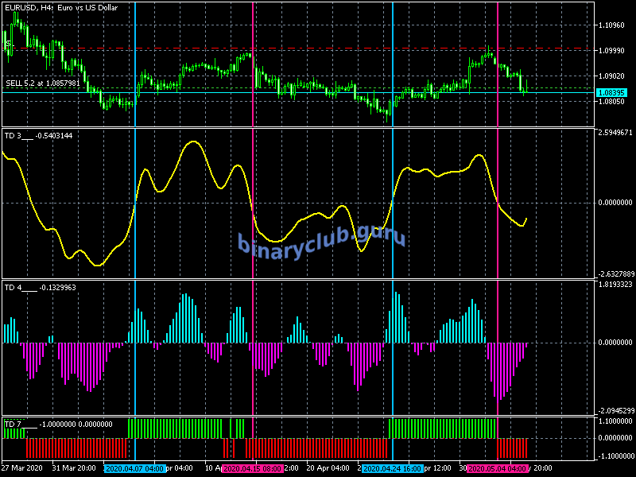
Task: Click the TD 3 zero level 0.0000000 label
Action: (x=615, y=203)
